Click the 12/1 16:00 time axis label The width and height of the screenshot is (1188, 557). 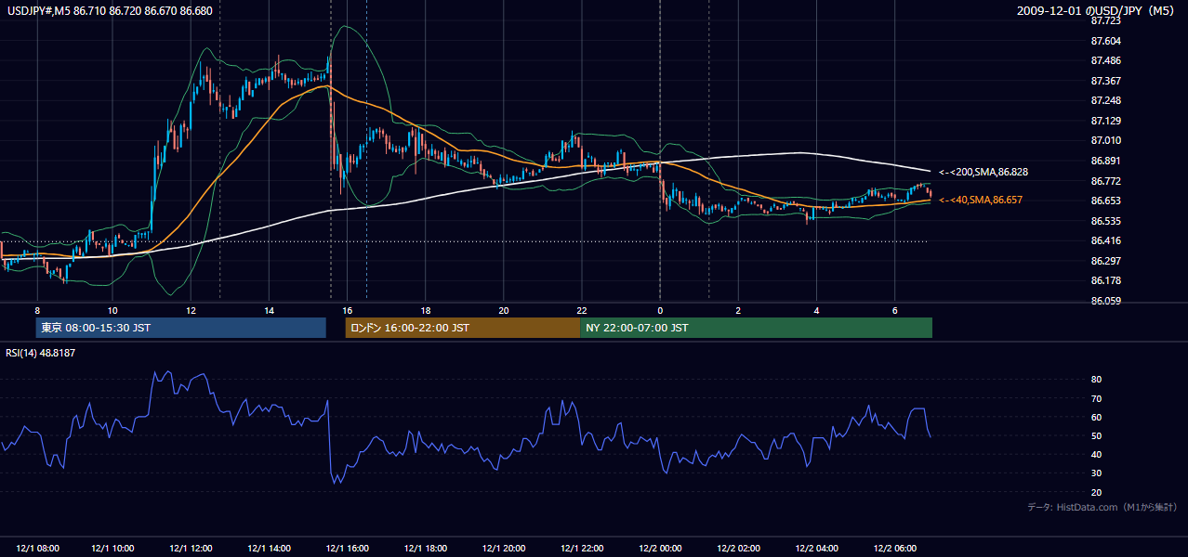(349, 548)
